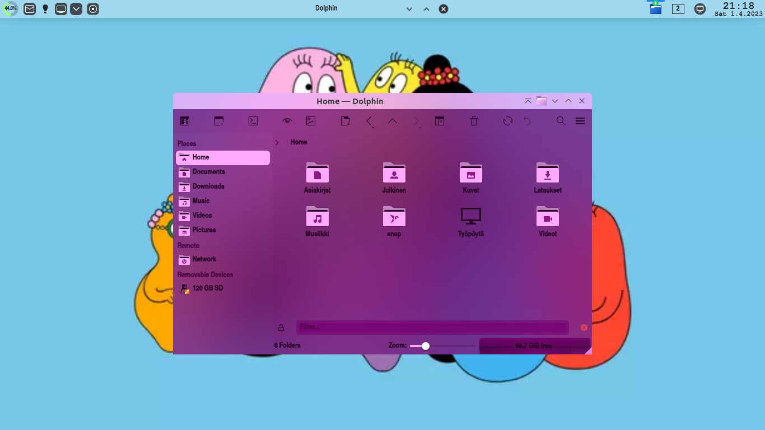Screen dimensions: 765x430
Task: Click Dolphin title in top panel
Action: click(326, 8)
